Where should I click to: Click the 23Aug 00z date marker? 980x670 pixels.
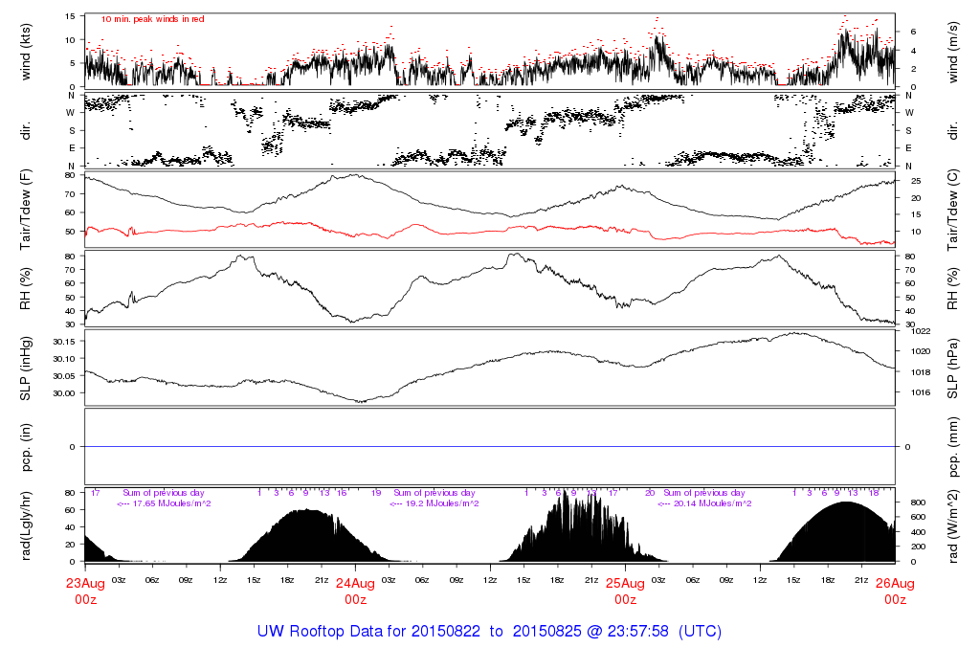(x=85, y=591)
